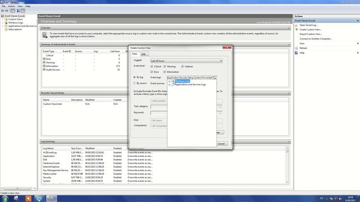Open the Logged time range dropdown
The height and width of the screenshot is (202, 360).
186,61
